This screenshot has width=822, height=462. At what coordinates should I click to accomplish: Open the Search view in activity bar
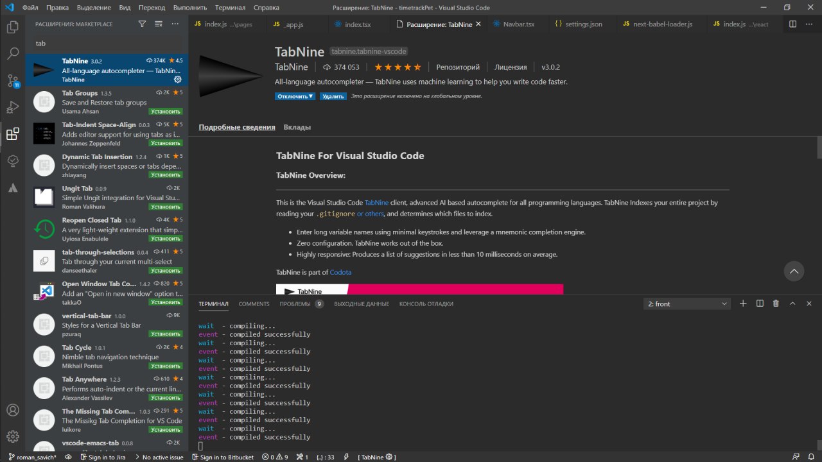(x=12, y=54)
